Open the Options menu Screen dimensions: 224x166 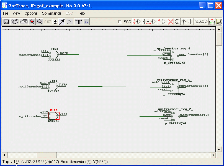[x=31, y=13]
